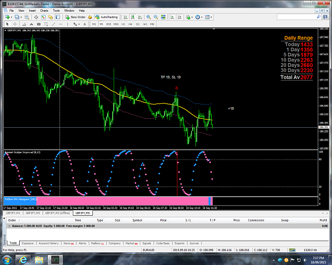Zoom in on the chart
The width and height of the screenshot is (332, 265).
[x=149, y=17]
